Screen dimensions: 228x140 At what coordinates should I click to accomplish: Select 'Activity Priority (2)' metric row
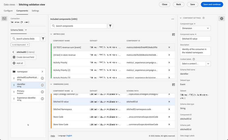[x=113, y=70]
